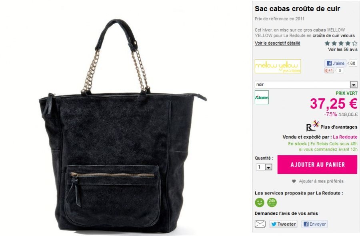The width and height of the screenshot is (360, 236).
Task: Click the Tweeter share button
Action: coord(283,224)
